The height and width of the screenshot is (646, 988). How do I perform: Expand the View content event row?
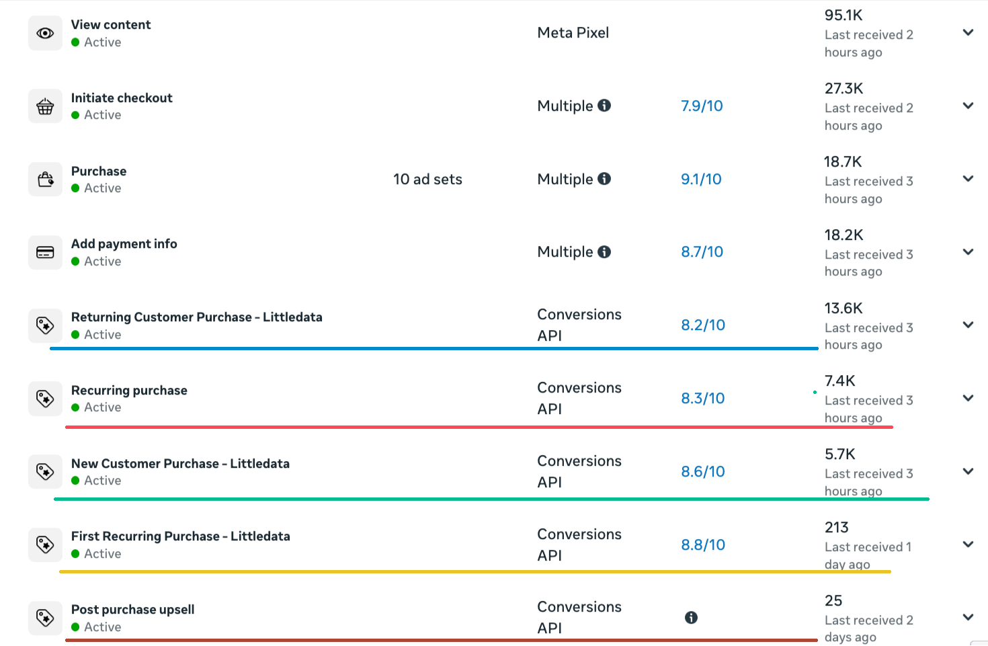[x=968, y=32]
